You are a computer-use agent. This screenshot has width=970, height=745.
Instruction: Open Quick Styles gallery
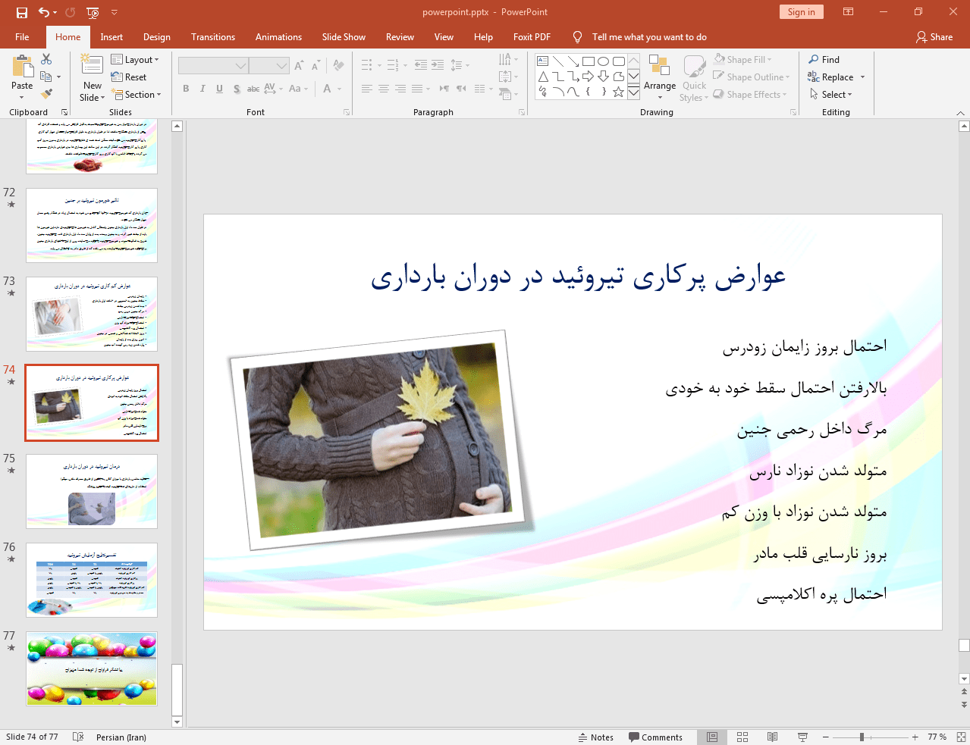pos(694,77)
